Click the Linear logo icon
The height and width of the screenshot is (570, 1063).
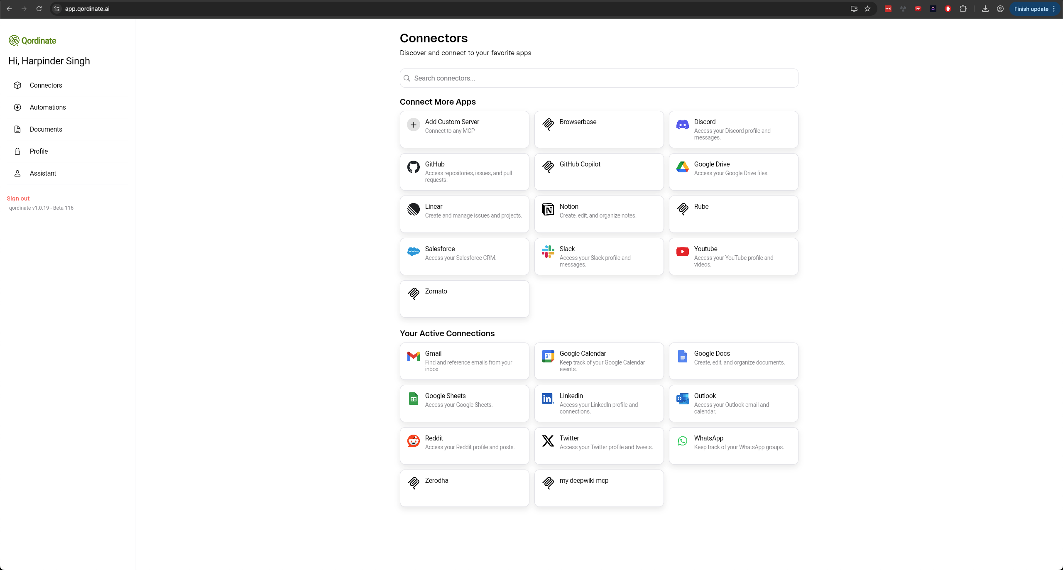tap(413, 209)
